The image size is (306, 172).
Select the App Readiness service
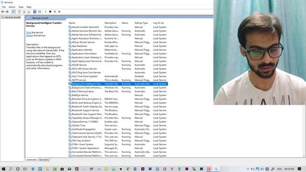click(118, 46)
